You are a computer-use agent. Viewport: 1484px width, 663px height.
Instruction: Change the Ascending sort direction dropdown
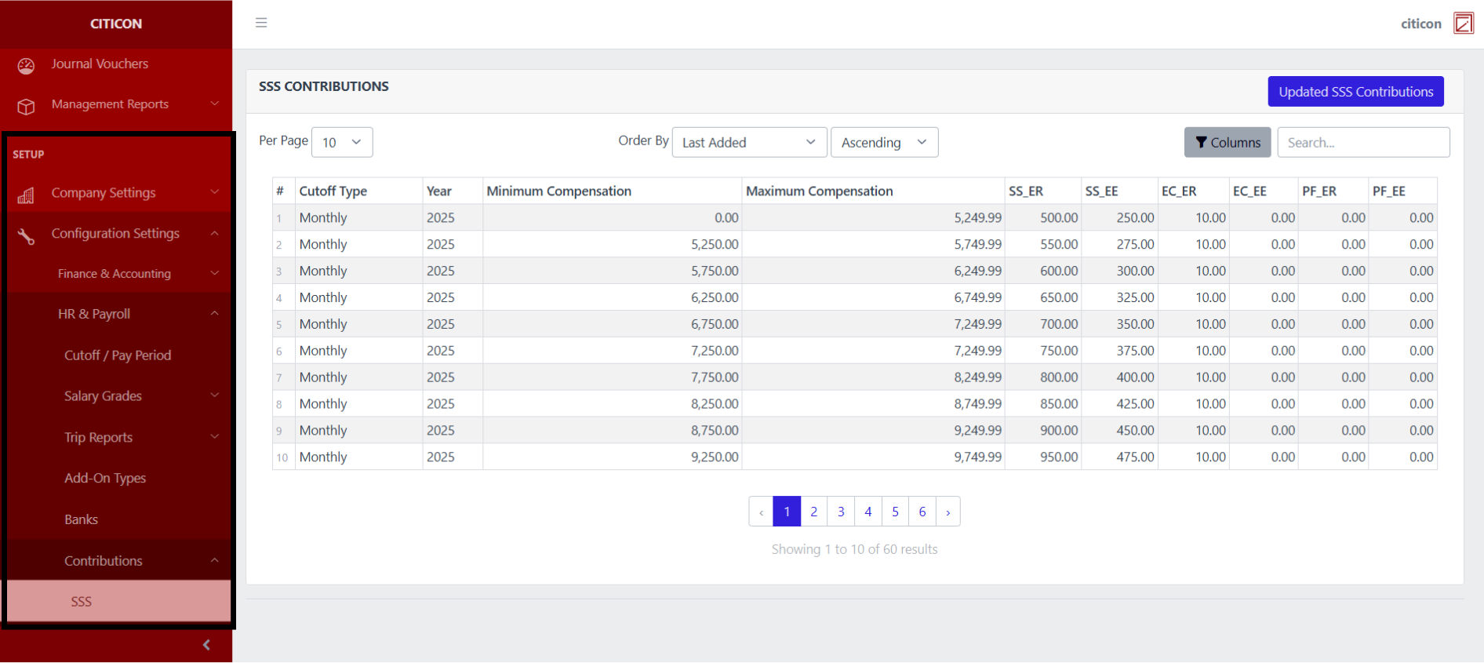click(884, 143)
